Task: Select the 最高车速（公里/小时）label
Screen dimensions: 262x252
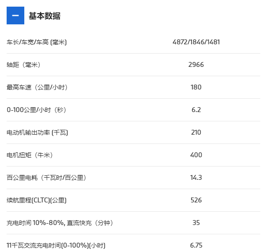Action: [37, 87]
